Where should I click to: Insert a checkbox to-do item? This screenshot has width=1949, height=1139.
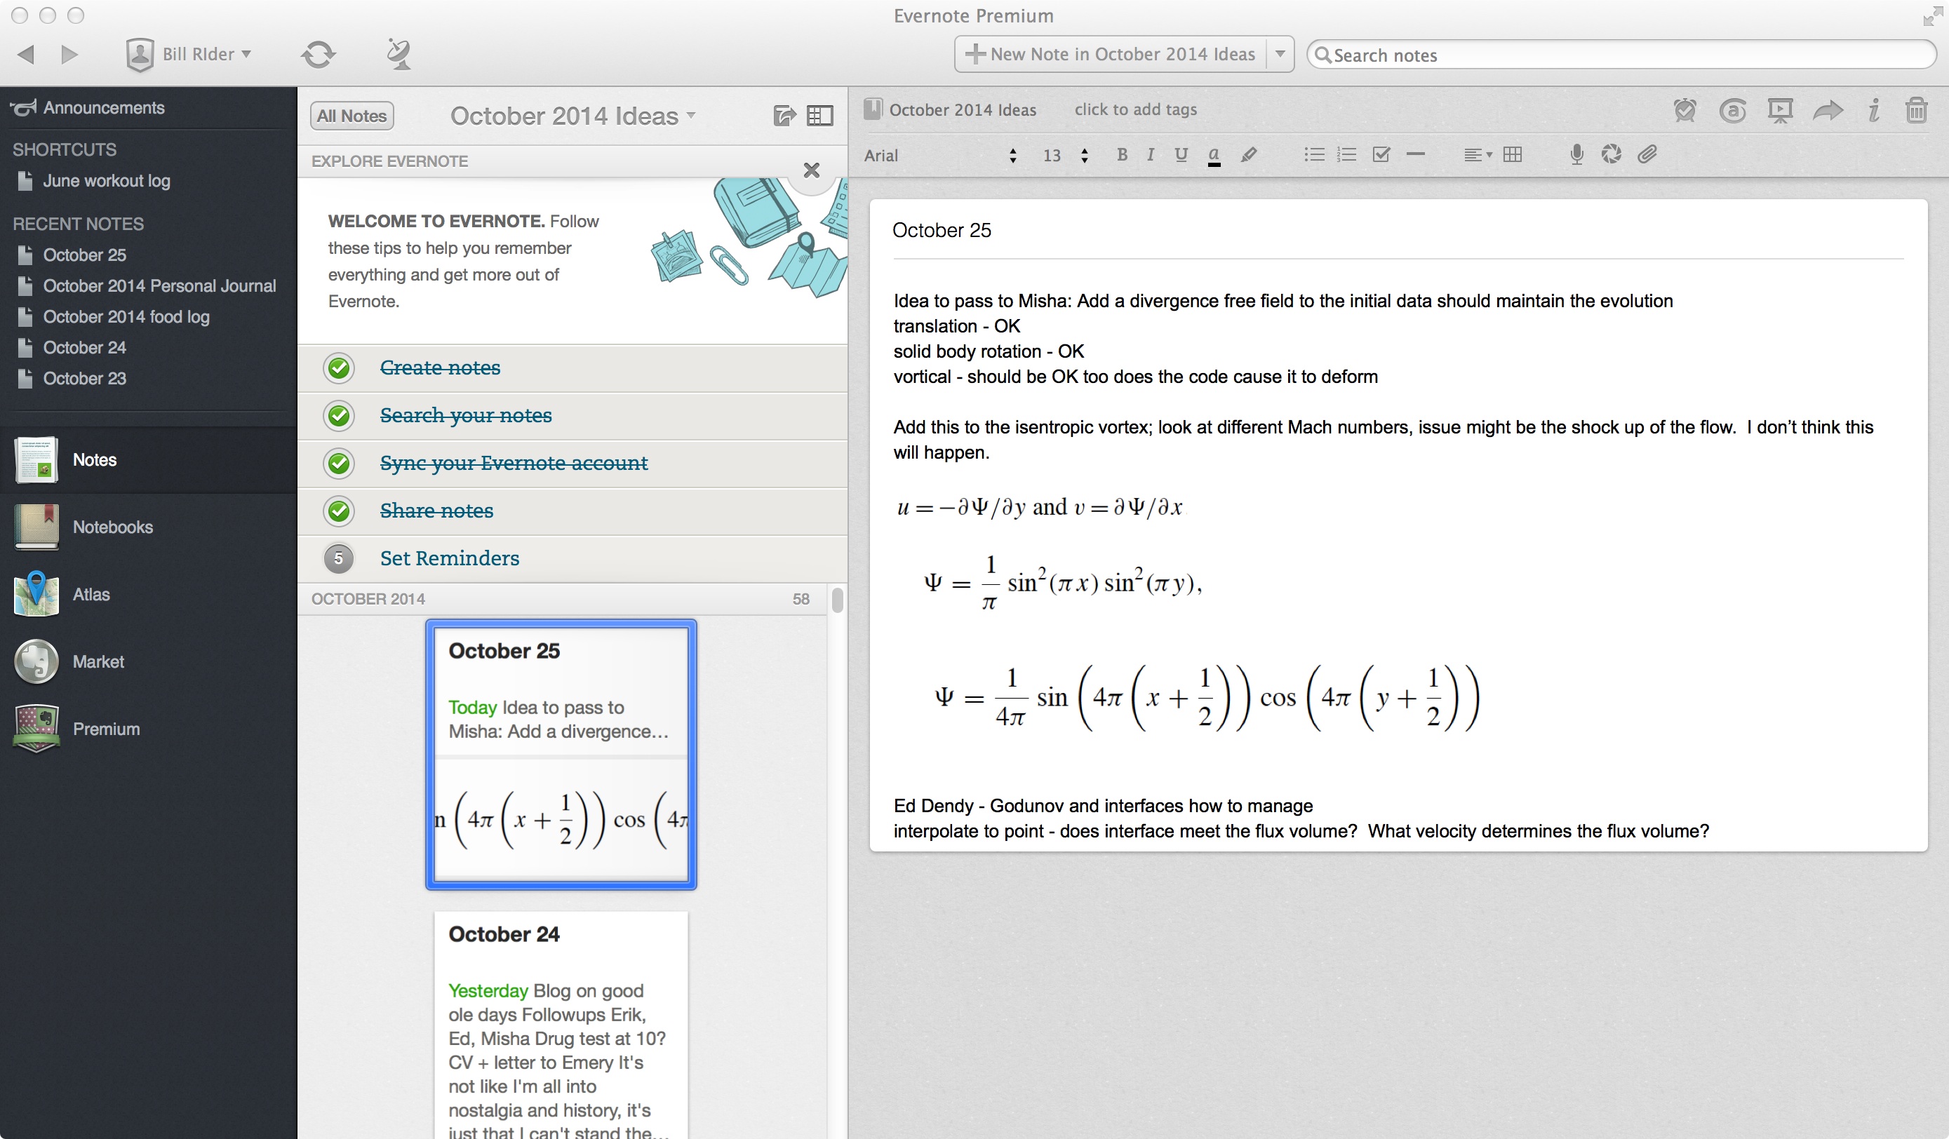[x=1381, y=155]
